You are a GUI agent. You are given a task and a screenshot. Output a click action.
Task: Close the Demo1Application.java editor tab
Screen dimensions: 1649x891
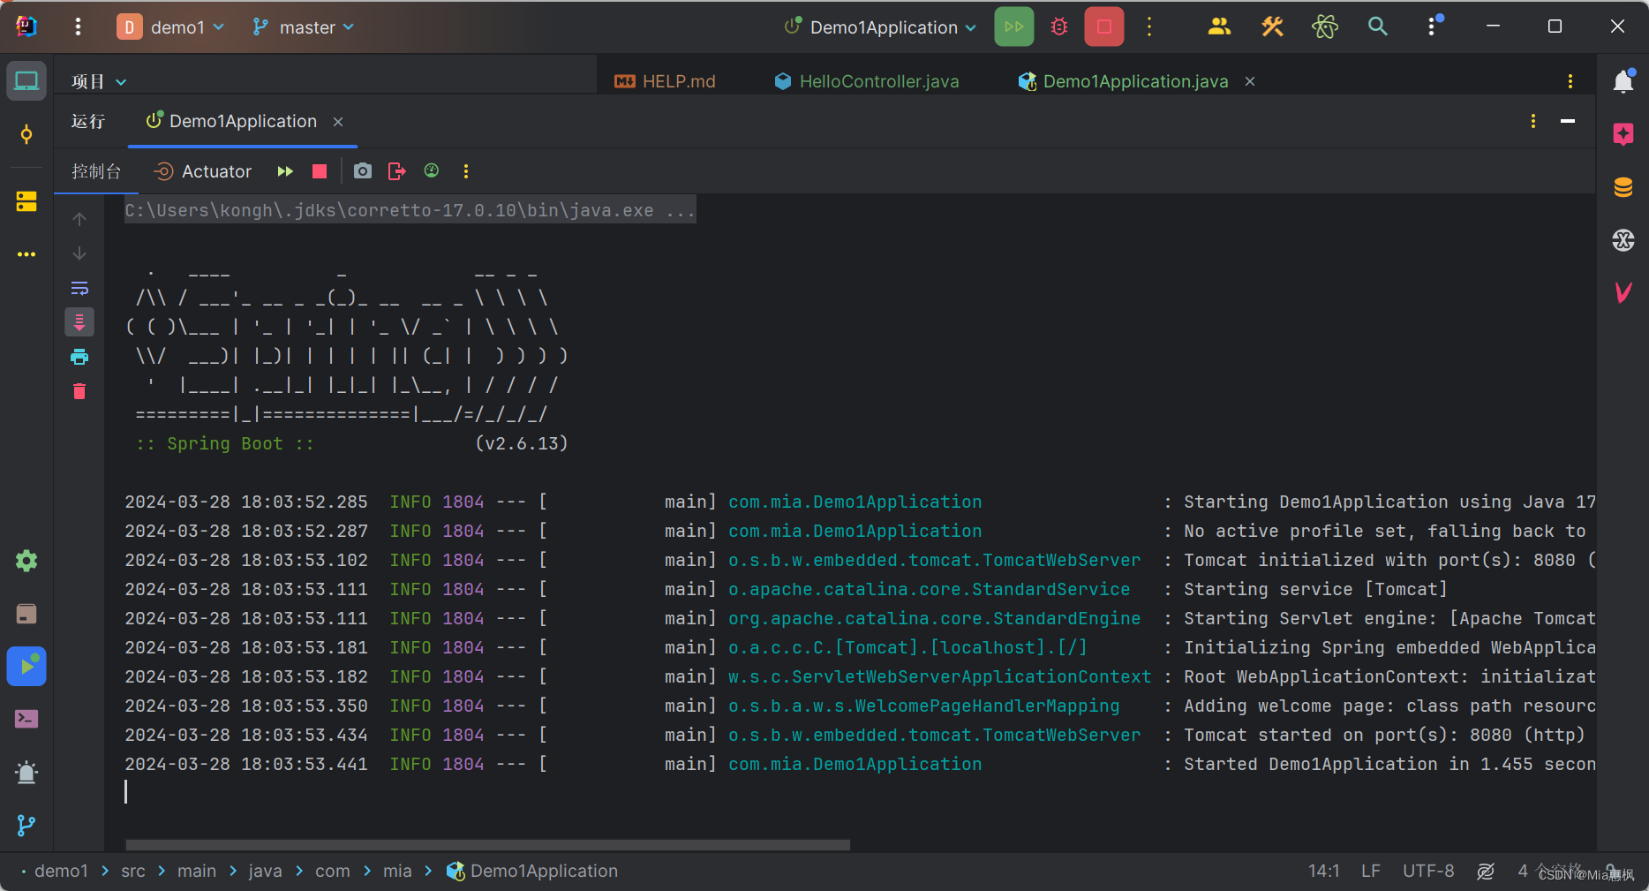[1250, 81]
